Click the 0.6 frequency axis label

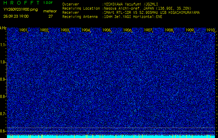coord(3,131)
